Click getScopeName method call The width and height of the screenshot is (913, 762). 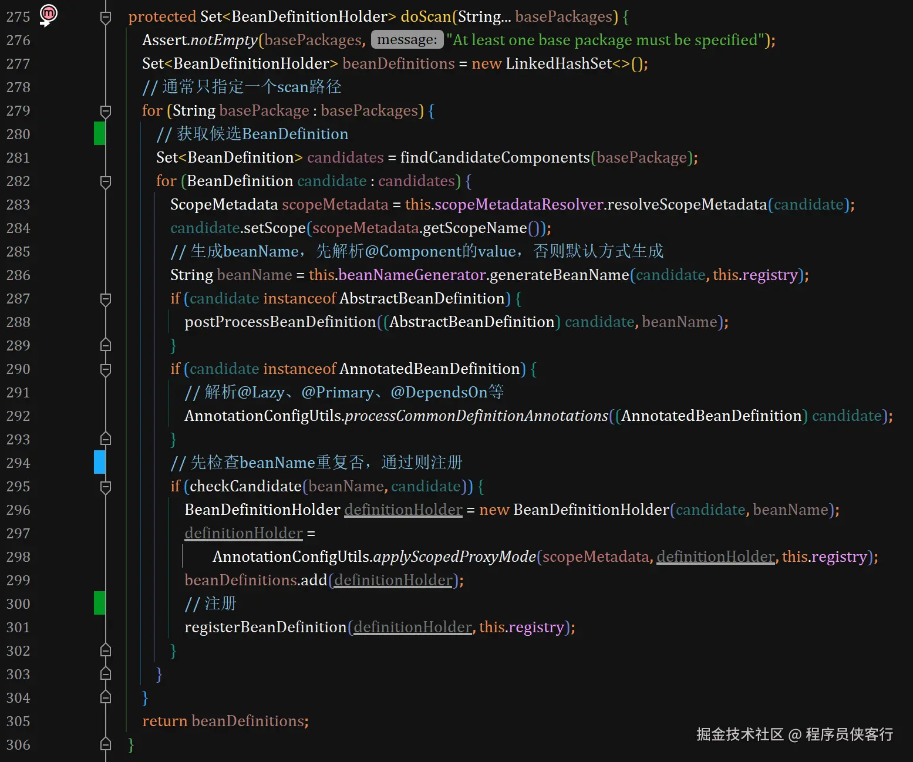pos(475,228)
